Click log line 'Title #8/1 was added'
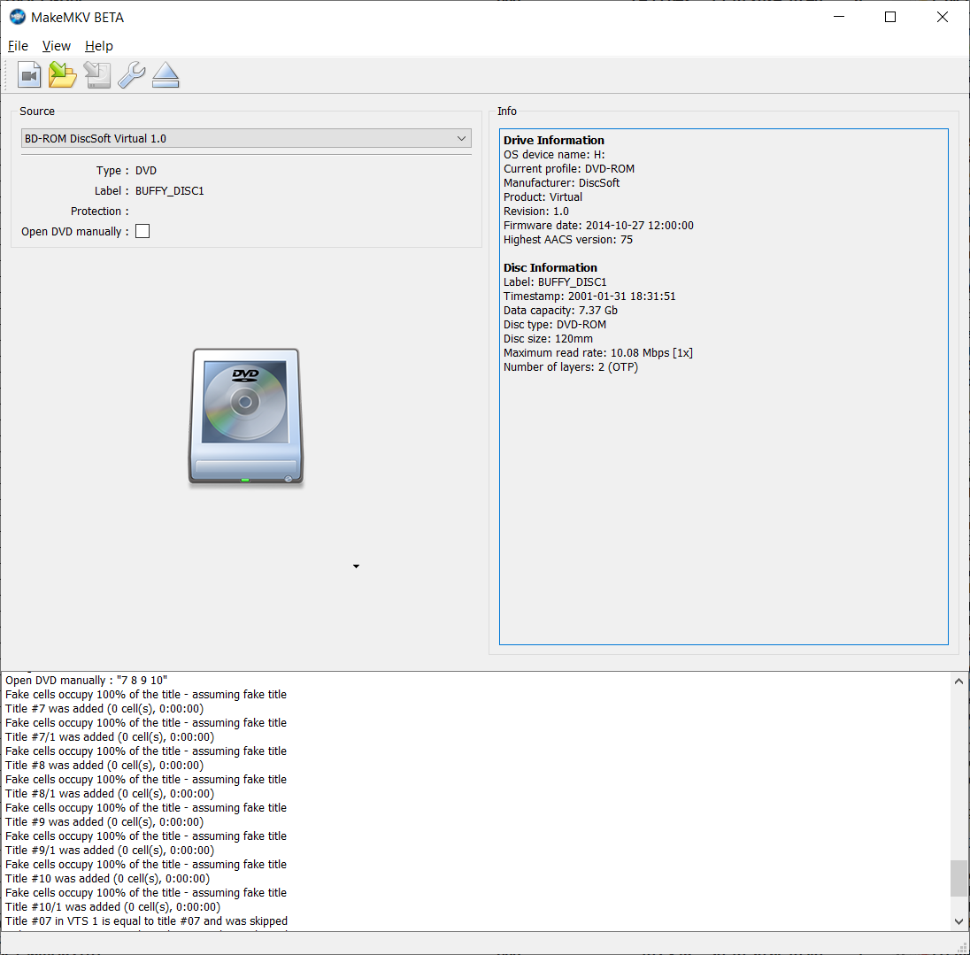970x955 pixels. pos(110,794)
